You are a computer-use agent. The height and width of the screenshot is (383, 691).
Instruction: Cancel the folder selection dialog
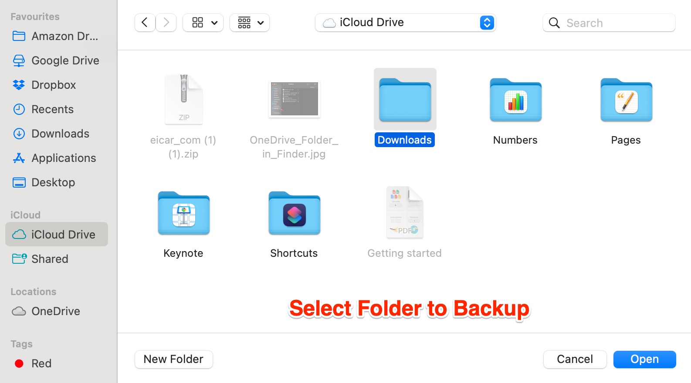click(x=575, y=359)
